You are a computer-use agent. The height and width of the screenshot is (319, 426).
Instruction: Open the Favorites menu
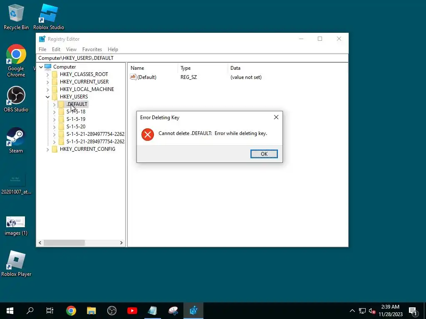(x=92, y=49)
